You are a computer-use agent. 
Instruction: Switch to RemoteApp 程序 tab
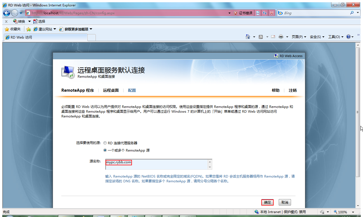pos(78,90)
